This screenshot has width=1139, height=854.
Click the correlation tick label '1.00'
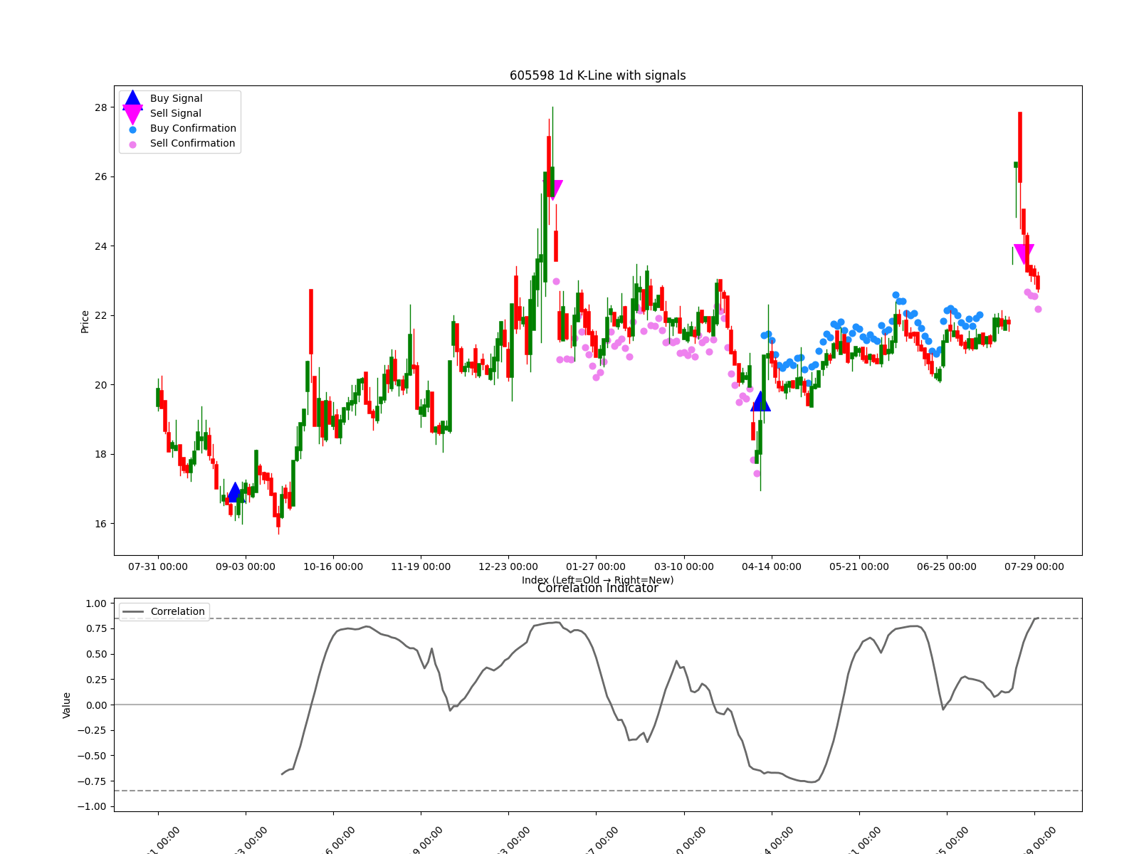95,603
